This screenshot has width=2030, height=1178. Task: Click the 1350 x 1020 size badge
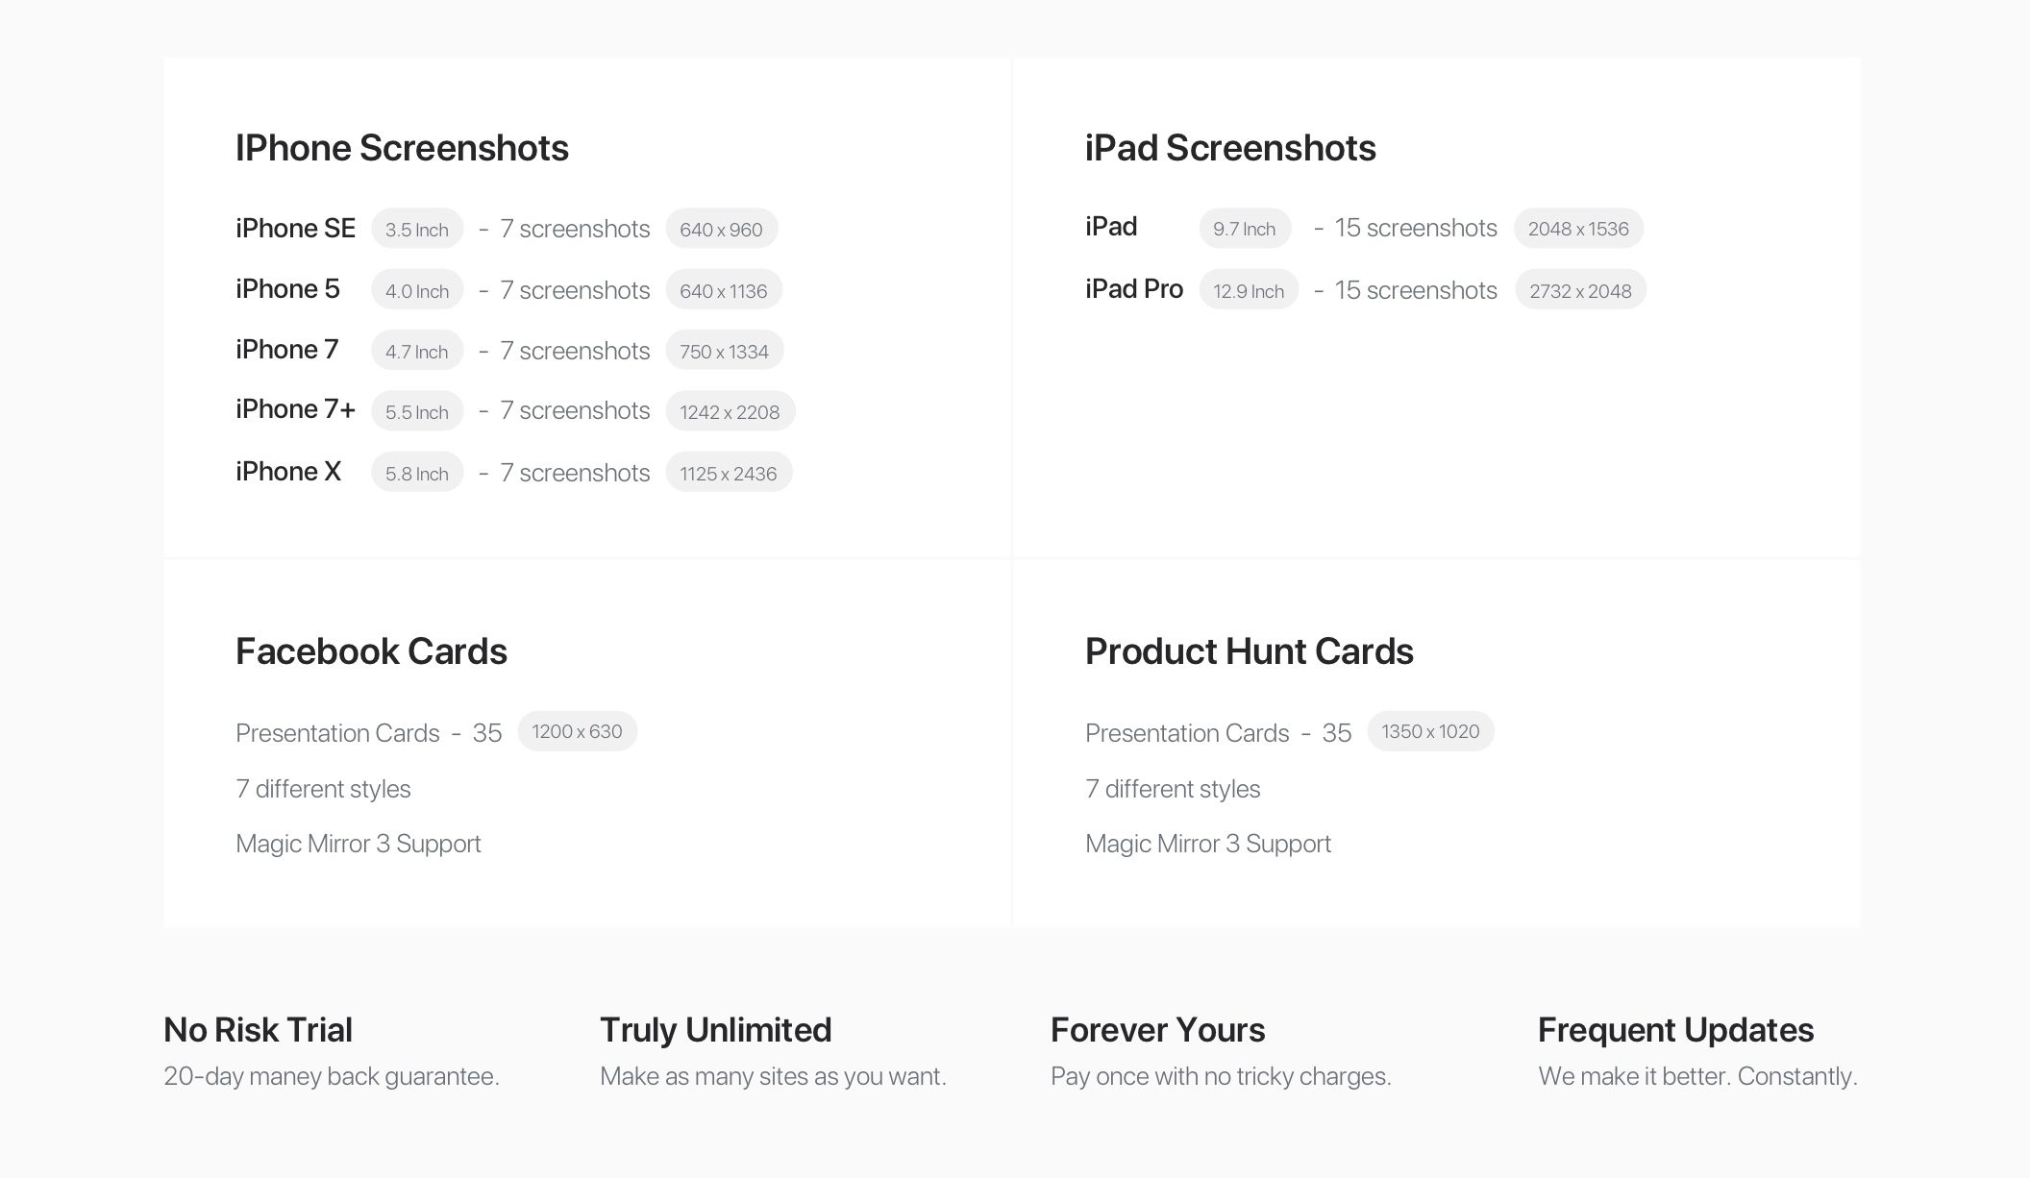point(1430,731)
